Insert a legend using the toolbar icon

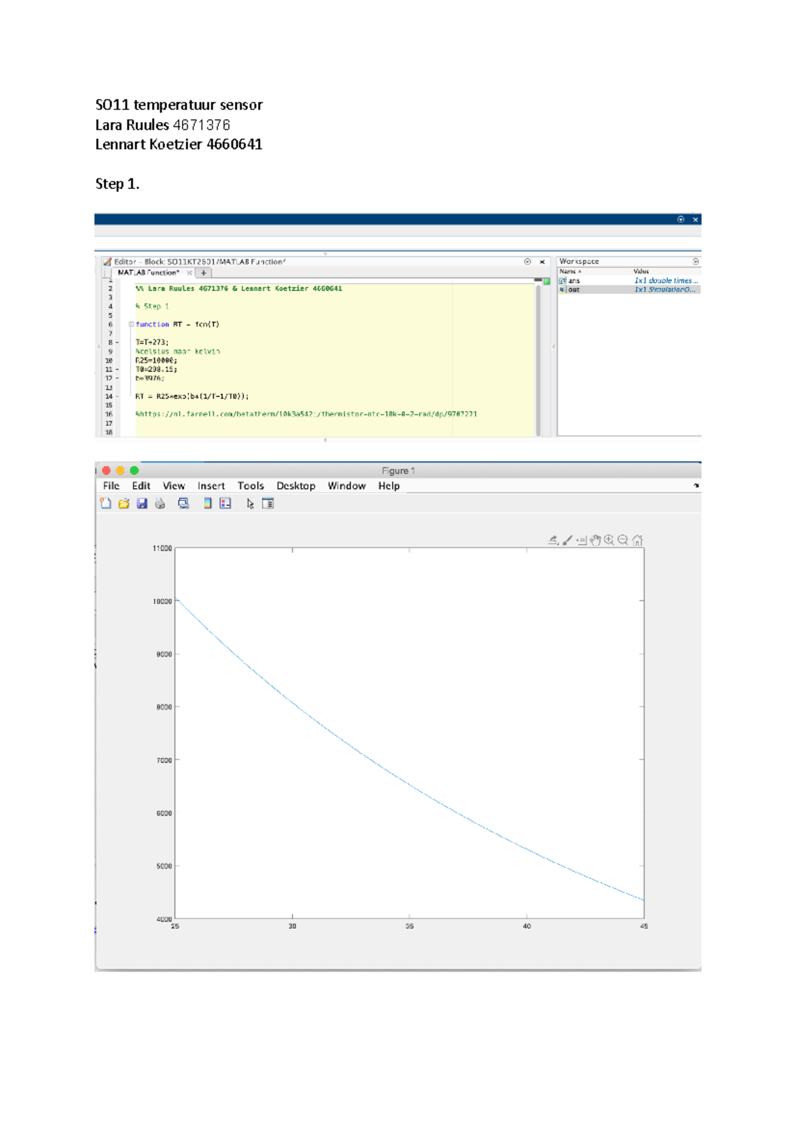click(226, 503)
